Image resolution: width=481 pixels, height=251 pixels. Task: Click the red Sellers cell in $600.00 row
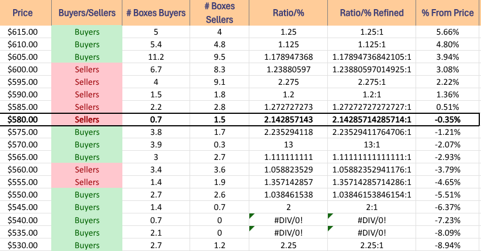click(87, 69)
